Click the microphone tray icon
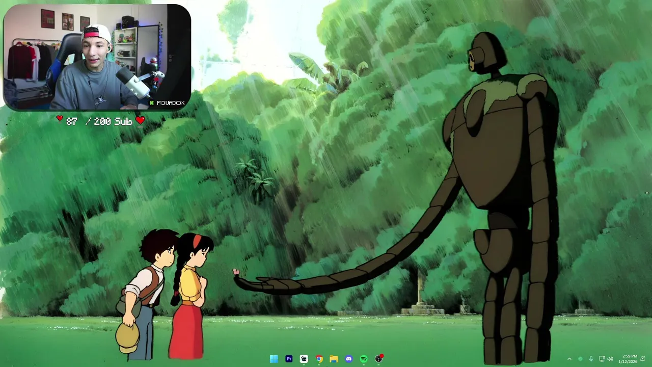Viewport: 652px width, 367px height. tap(591, 359)
